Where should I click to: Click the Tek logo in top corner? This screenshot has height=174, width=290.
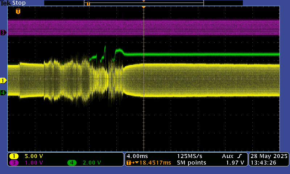[6, 3]
